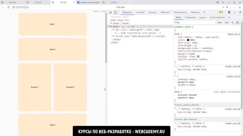Screen dimensions: 243x136
Task: Close the active CSS Grid tab
Action: click(74, 3)
